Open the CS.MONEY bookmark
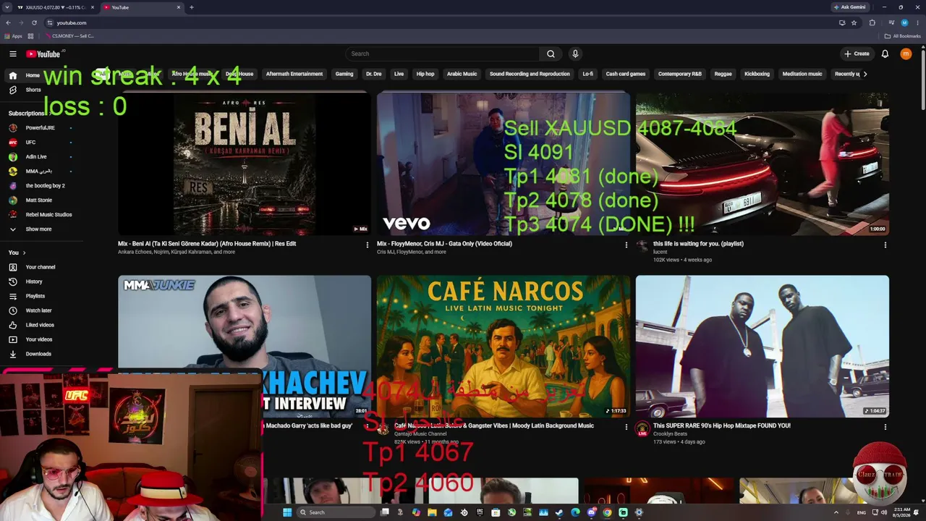 71,35
